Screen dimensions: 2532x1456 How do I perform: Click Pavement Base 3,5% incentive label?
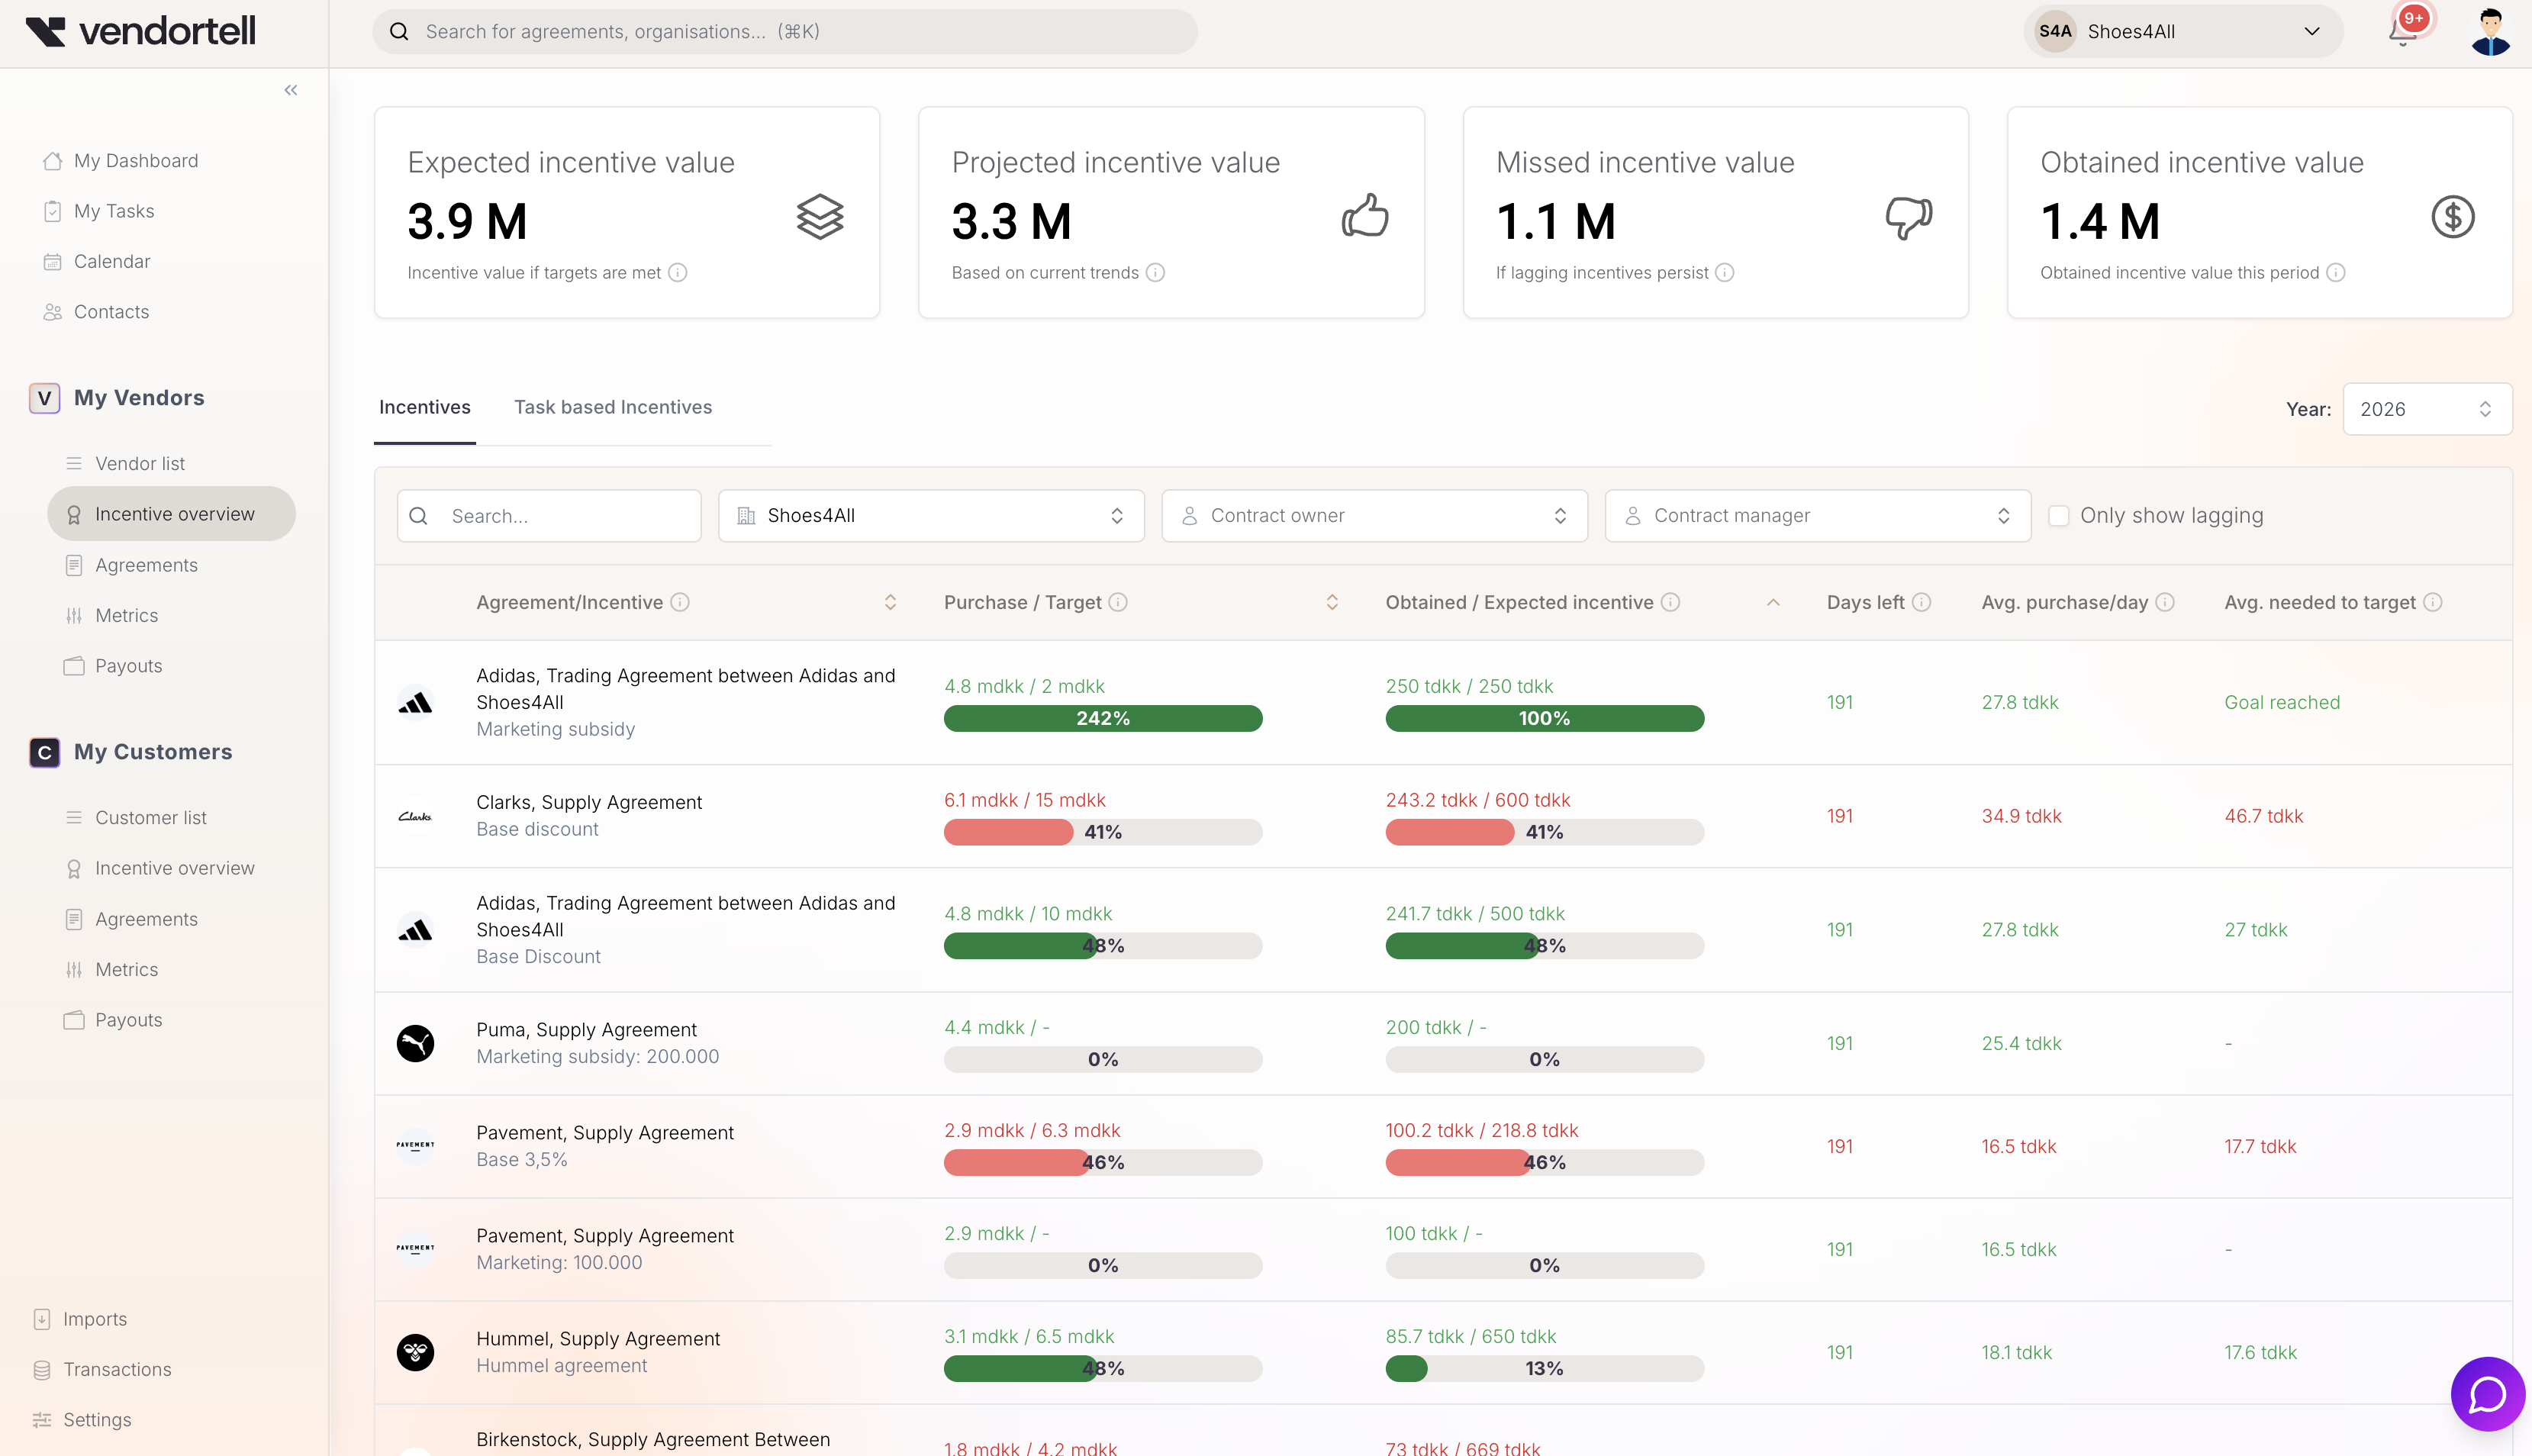tap(522, 1160)
